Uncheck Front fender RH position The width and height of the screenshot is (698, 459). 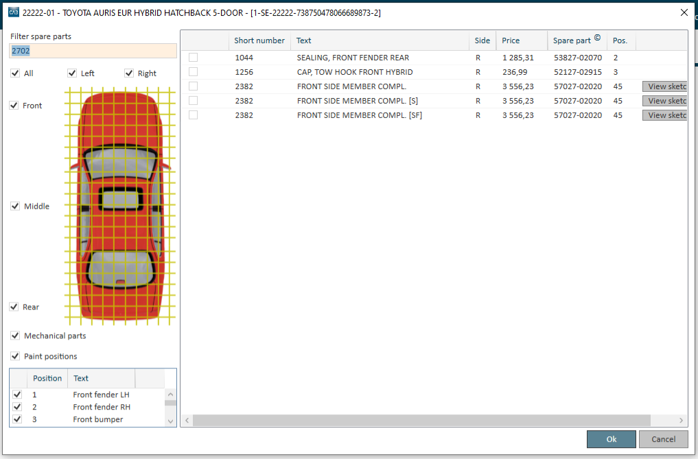pos(17,407)
